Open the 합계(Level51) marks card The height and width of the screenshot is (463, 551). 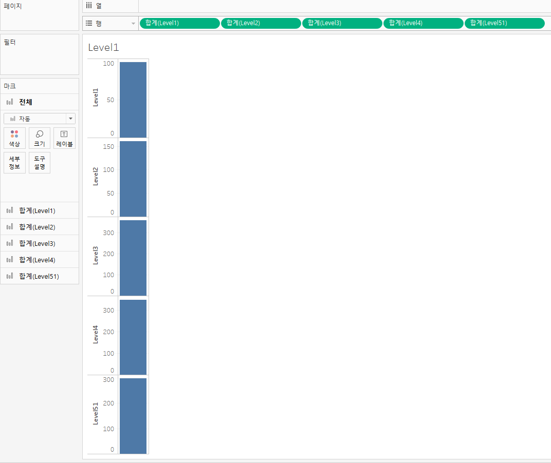click(x=40, y=276)
